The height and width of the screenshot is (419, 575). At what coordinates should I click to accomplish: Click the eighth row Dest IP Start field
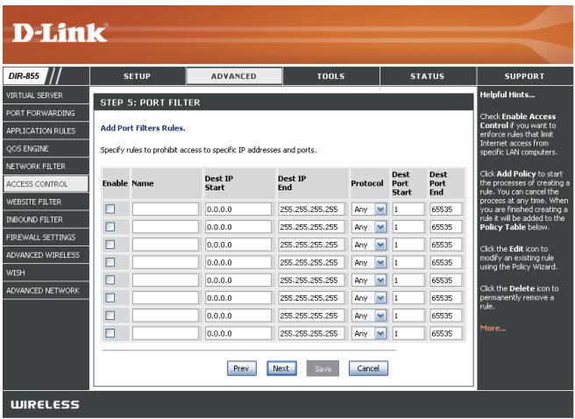pos(238,333)
